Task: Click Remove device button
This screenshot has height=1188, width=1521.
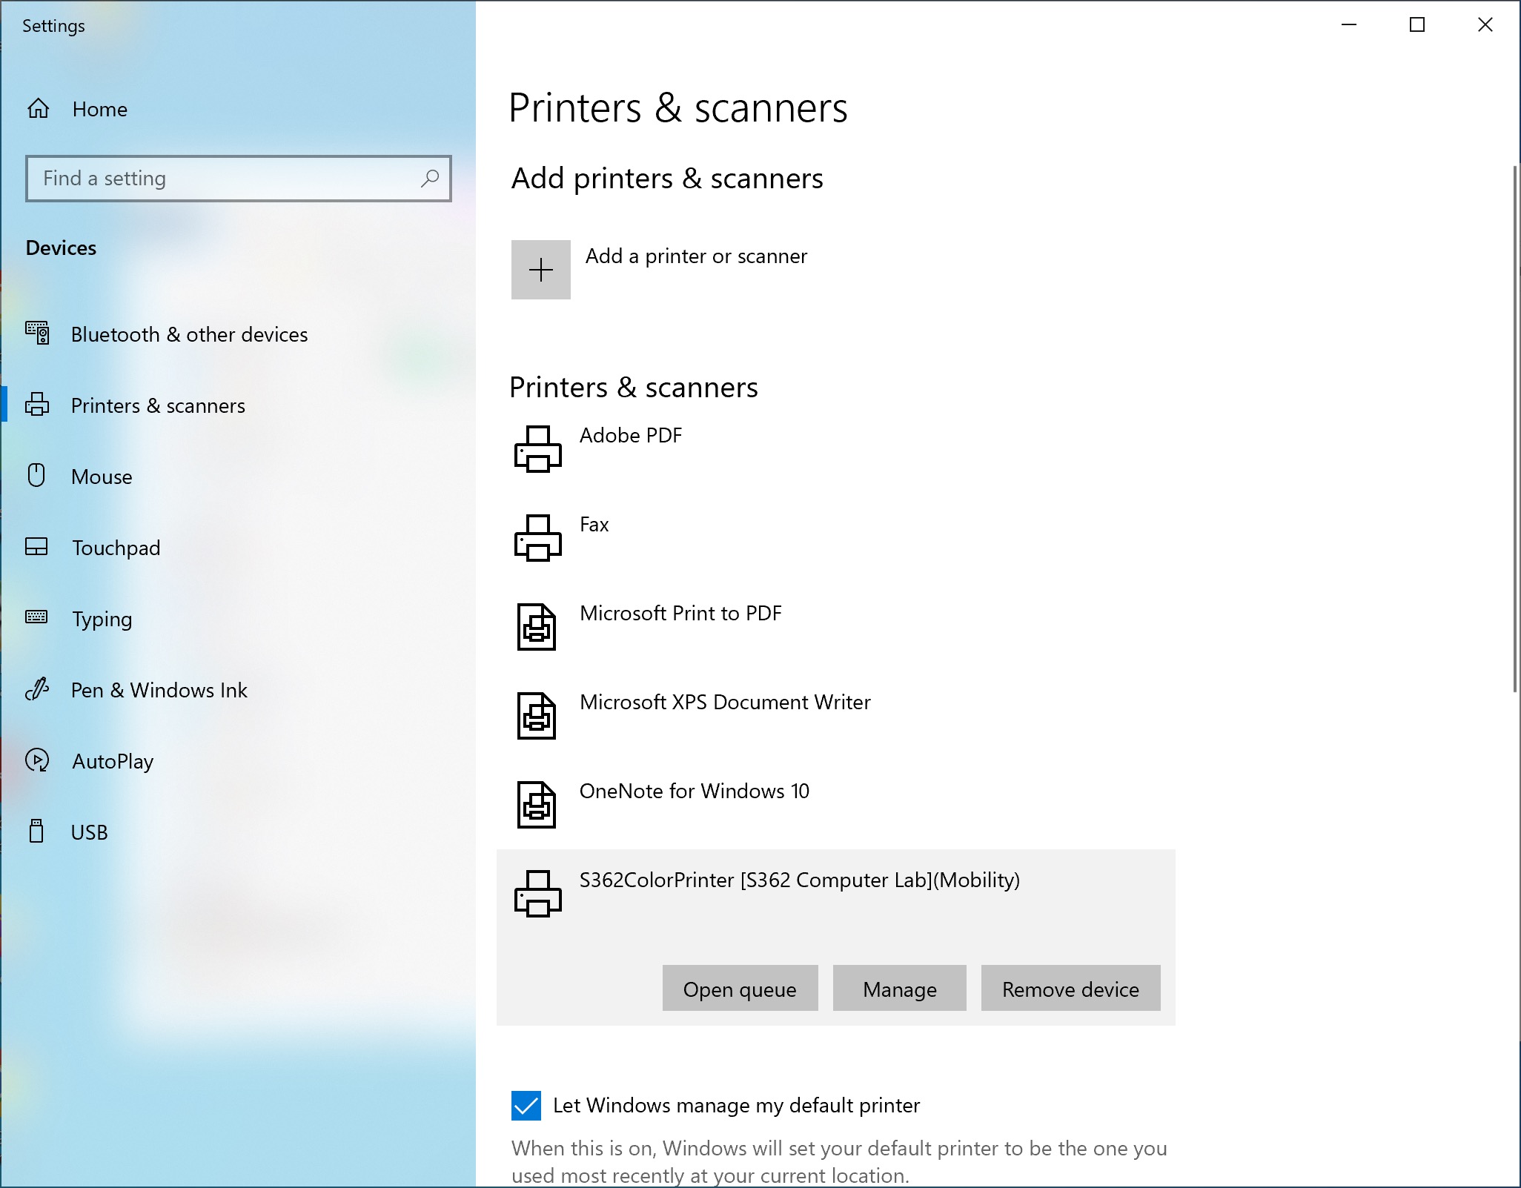Action: [1071, 988]
